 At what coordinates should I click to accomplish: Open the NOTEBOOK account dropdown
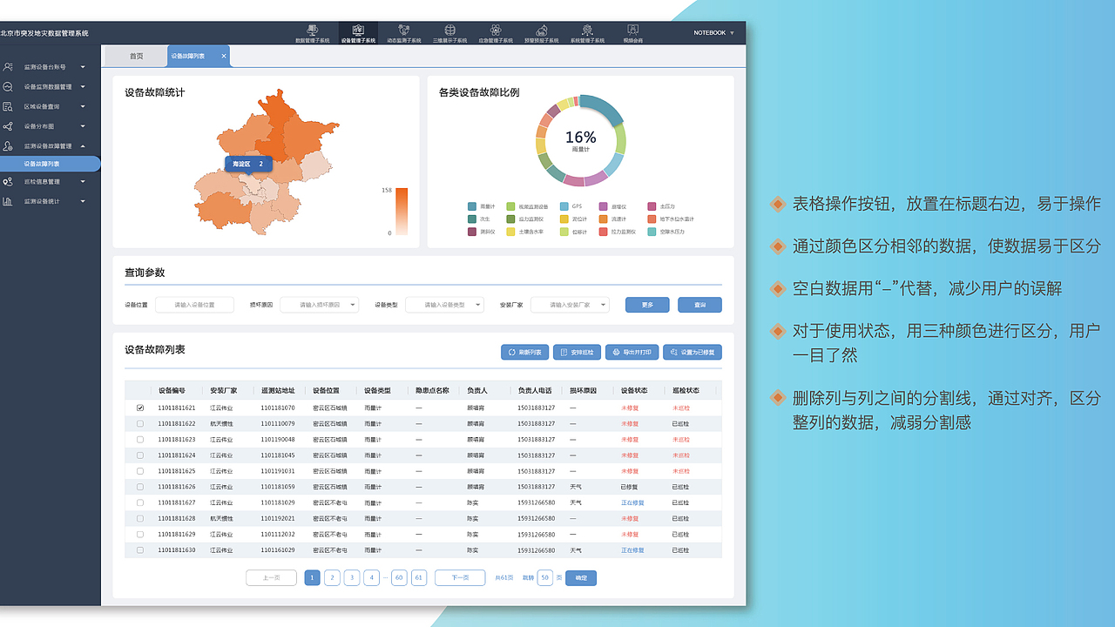714,32
